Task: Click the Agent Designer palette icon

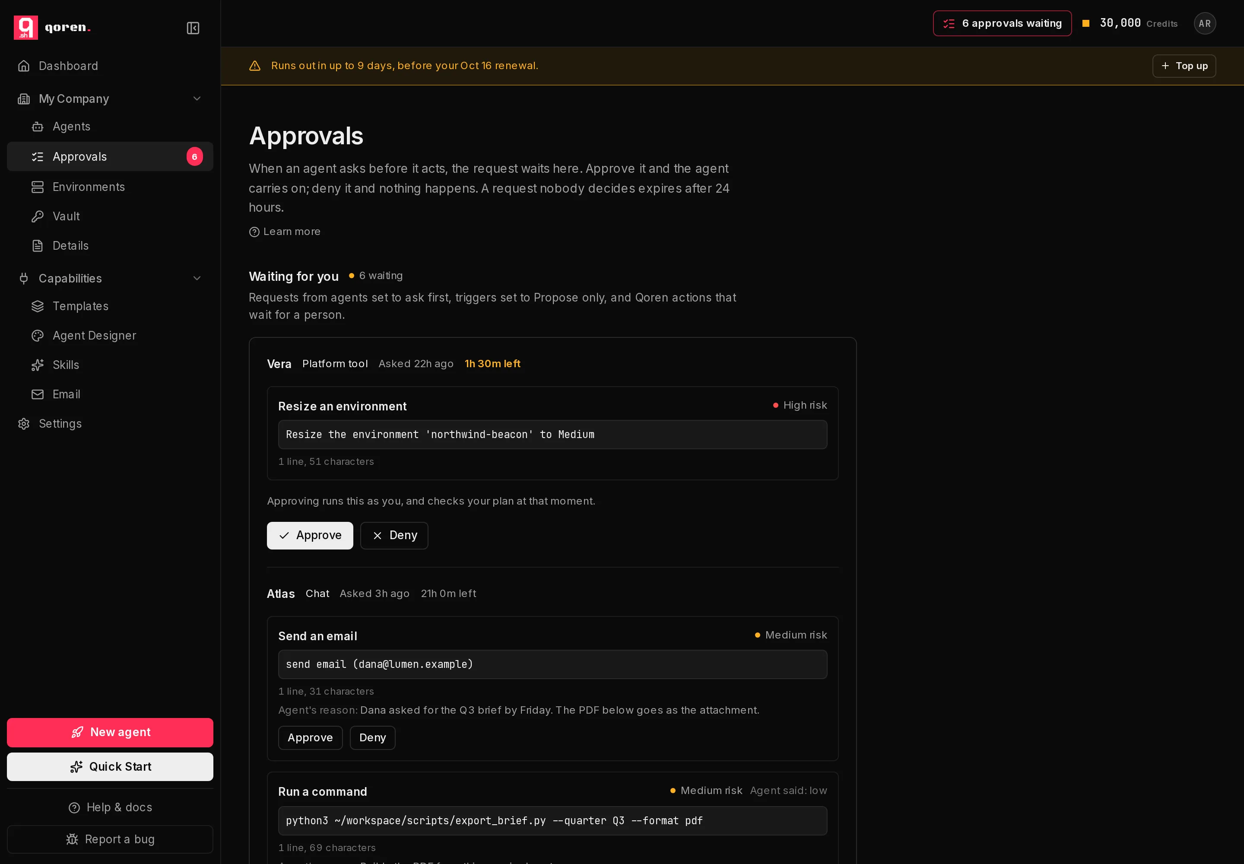Action: (x=37, y=336)
